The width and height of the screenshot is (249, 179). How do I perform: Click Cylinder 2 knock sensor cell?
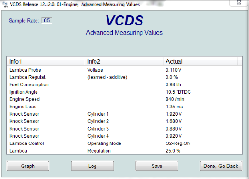[98, 121]
